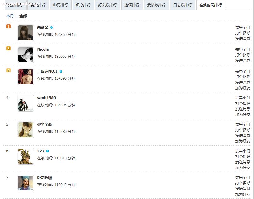
Task: Open the username link 卧龙长啸
Action: (x=44, y=178)
